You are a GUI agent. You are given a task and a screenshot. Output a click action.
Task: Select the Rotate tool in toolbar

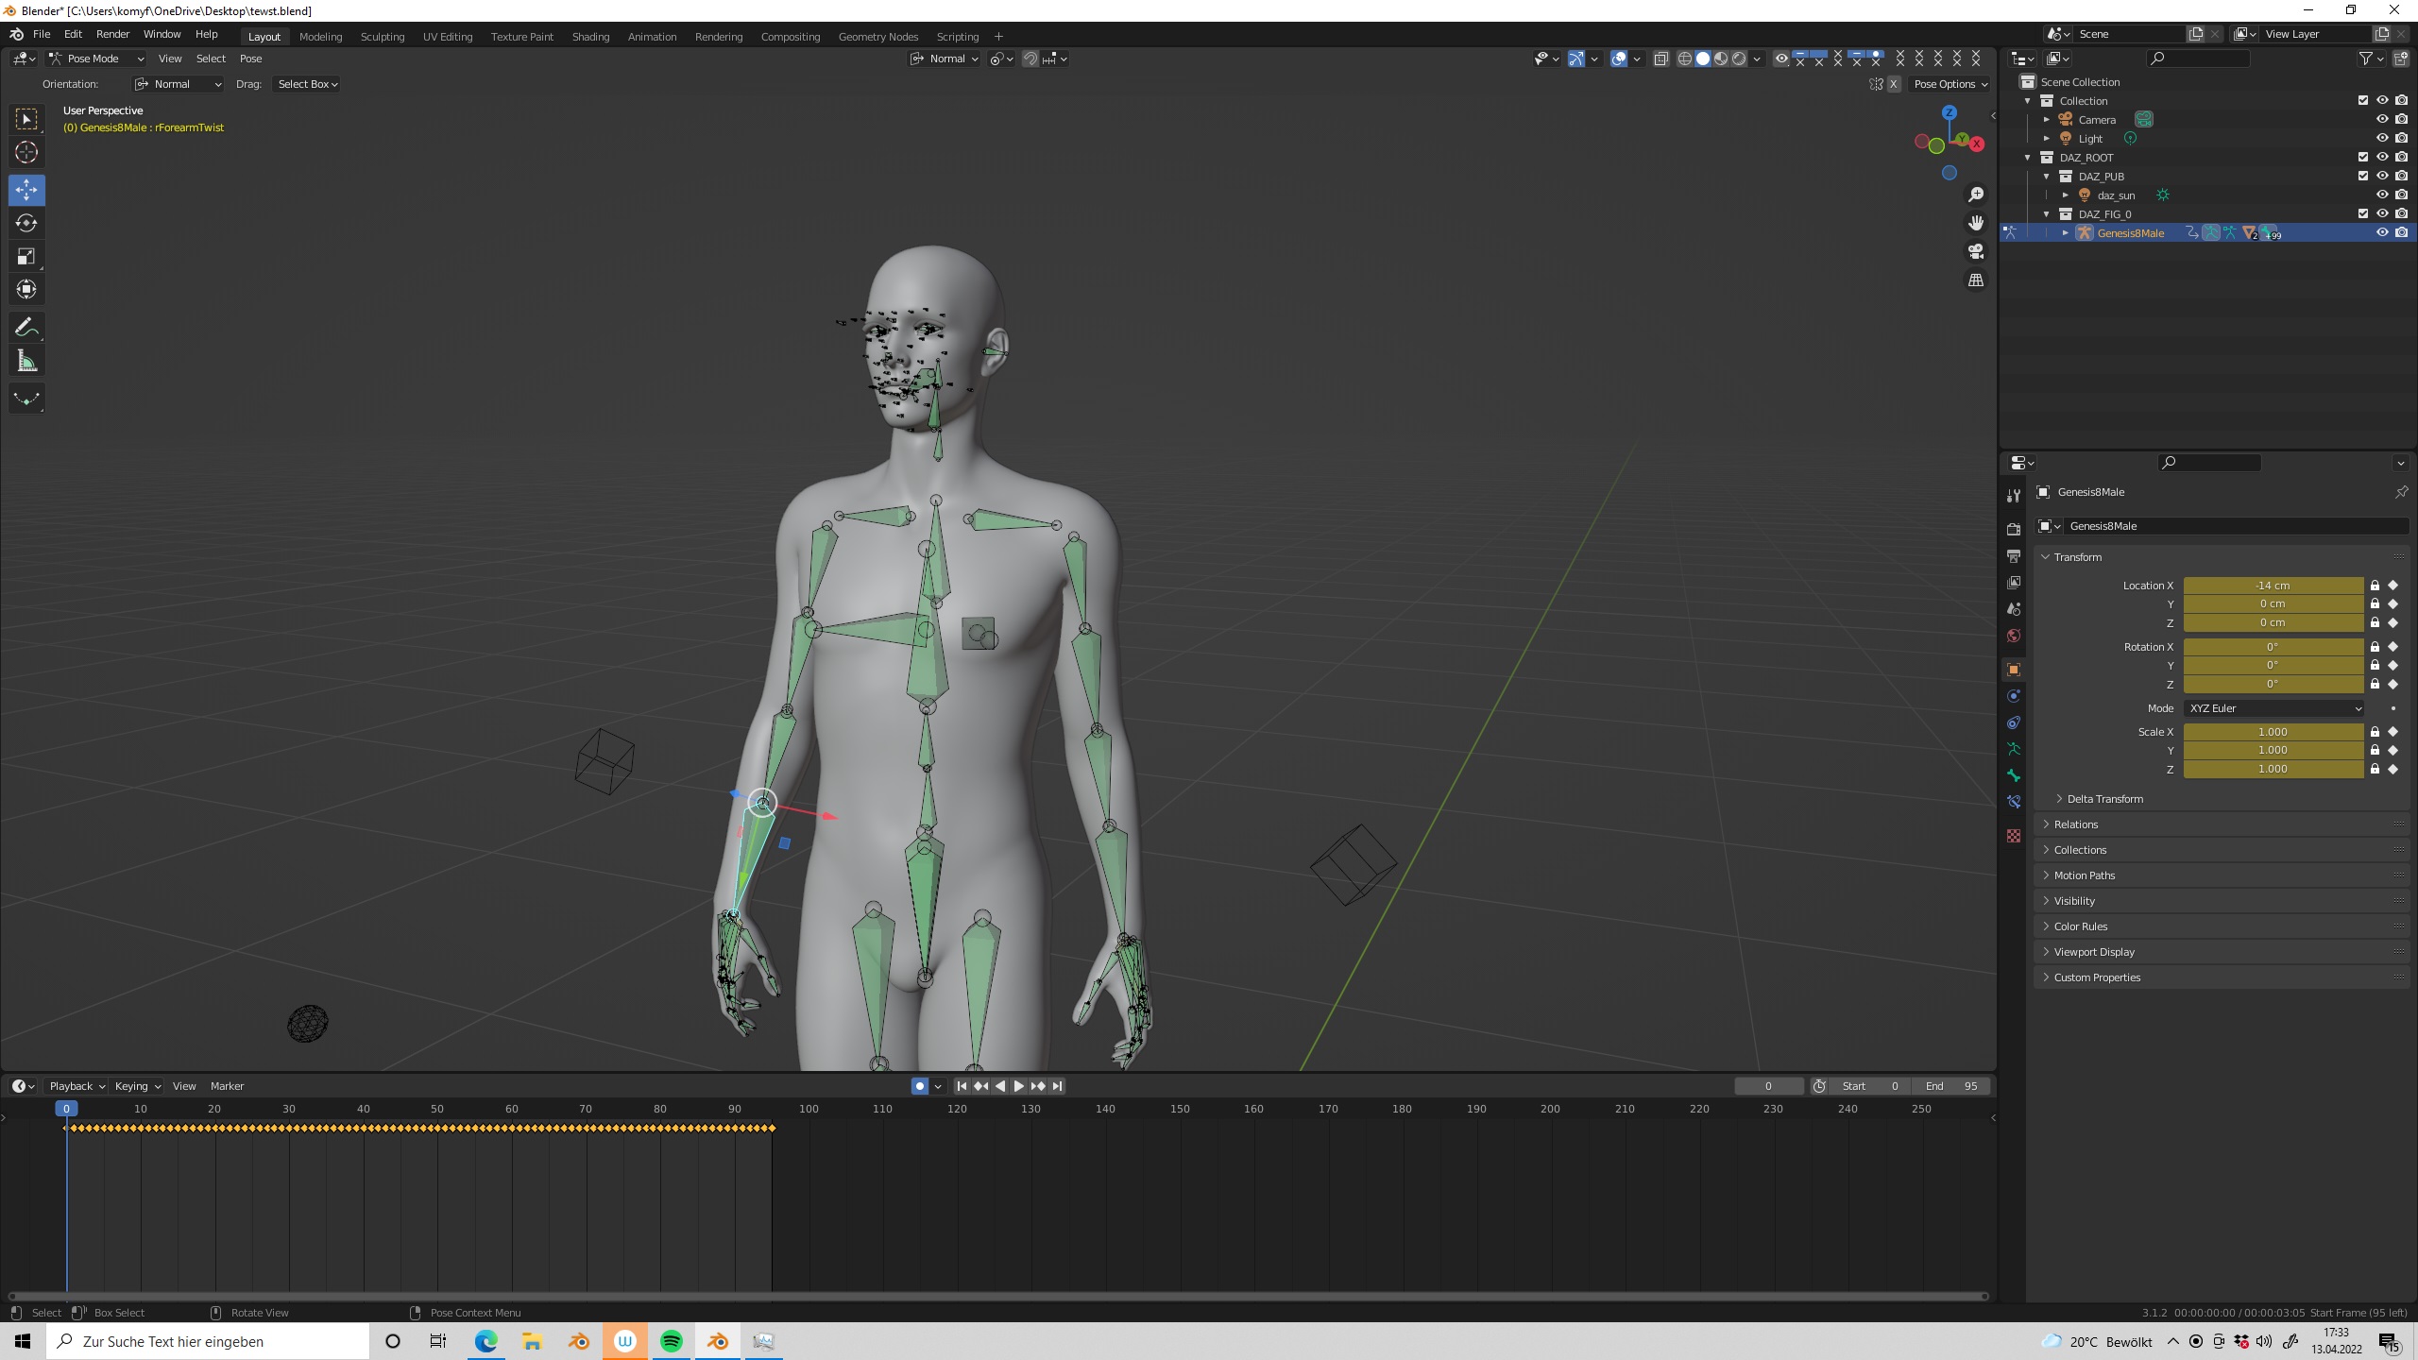click(x=26, y=223)
